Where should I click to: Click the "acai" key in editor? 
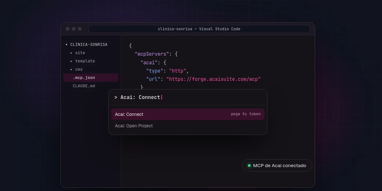coord(149,62)
